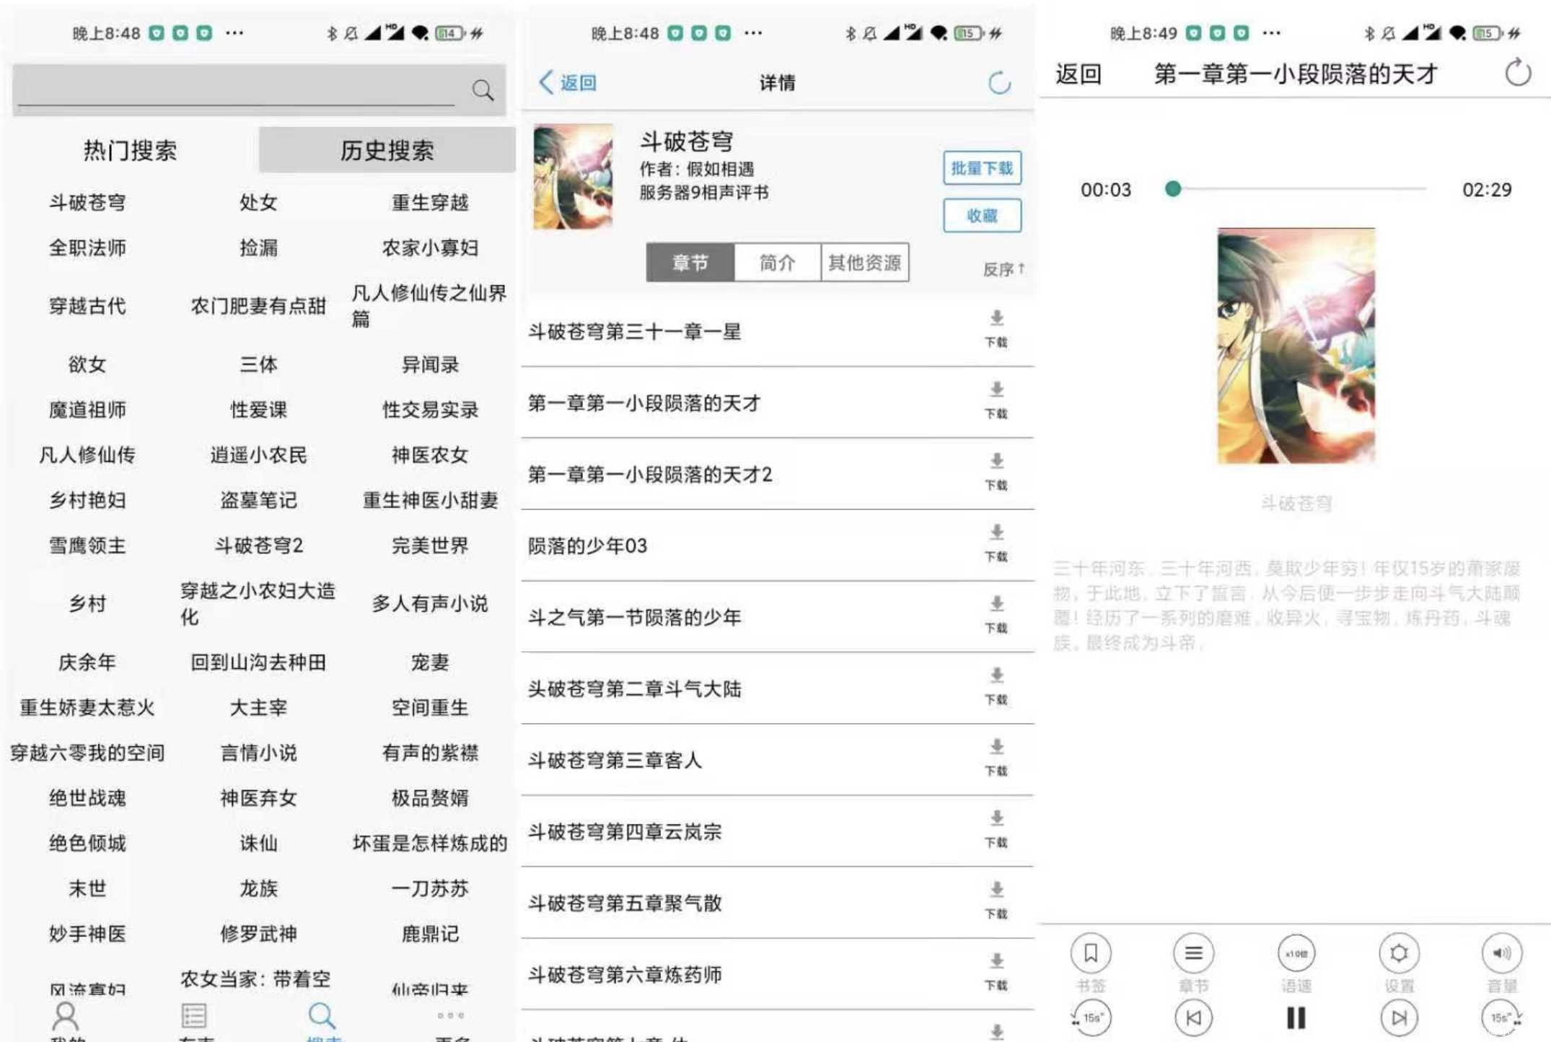Skip to next chapter
Screen dimensions: 1551x1042
pyautogui.click(x=1399, y=1017)
